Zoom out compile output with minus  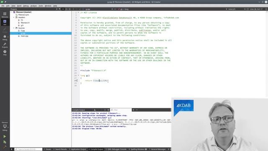(x=137, y=110)
